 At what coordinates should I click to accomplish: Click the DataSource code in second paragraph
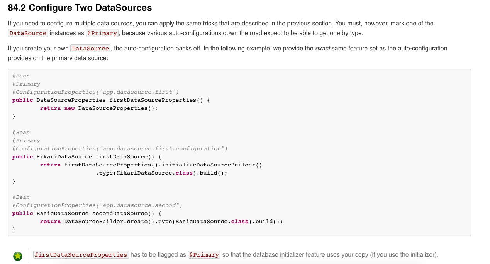[x=90, y=49]
